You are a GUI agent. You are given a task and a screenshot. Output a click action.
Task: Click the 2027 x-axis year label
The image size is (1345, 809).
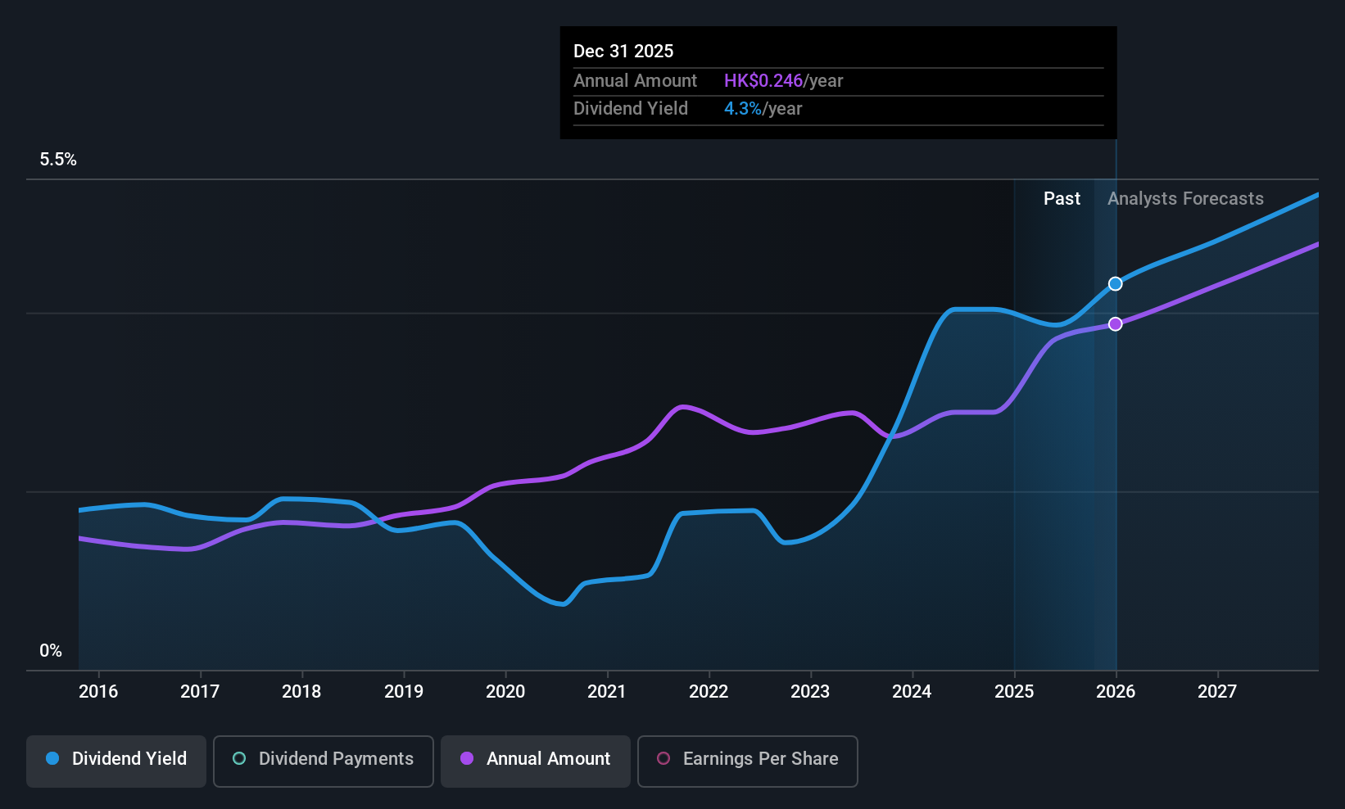1217,692
